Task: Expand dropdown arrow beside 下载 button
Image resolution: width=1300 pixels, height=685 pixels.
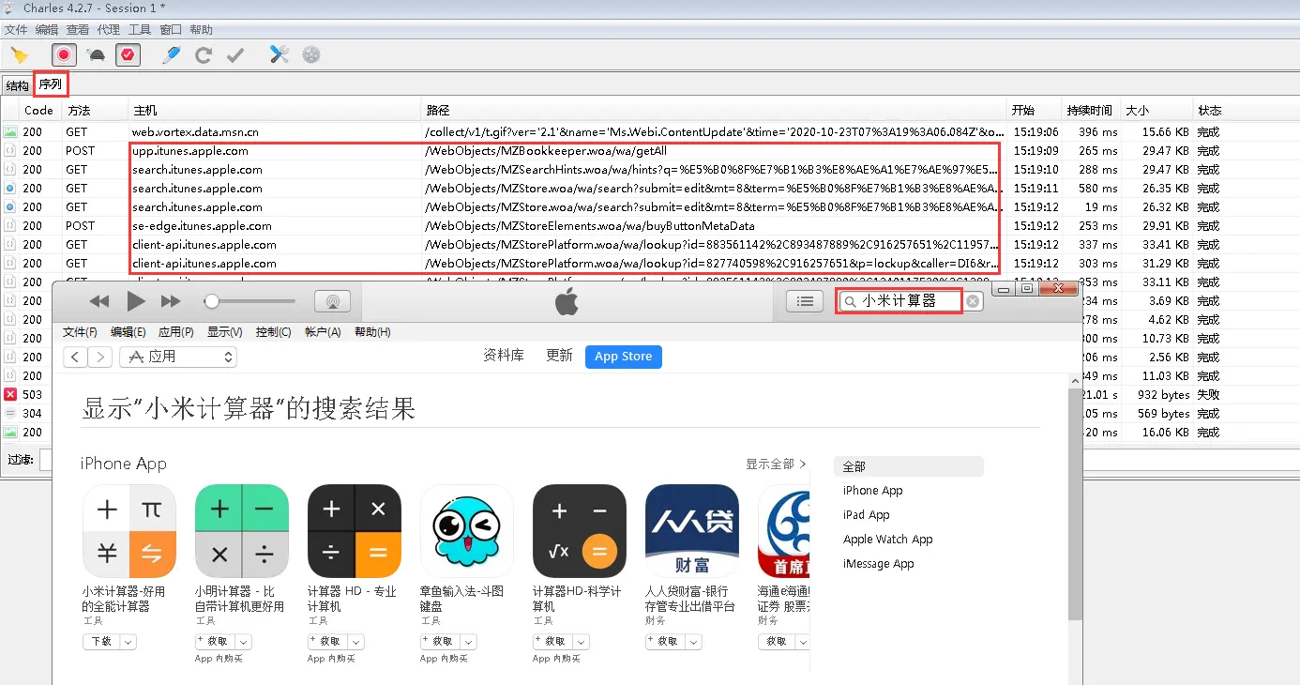Action: pyautogui.click(x=128, y=642)
